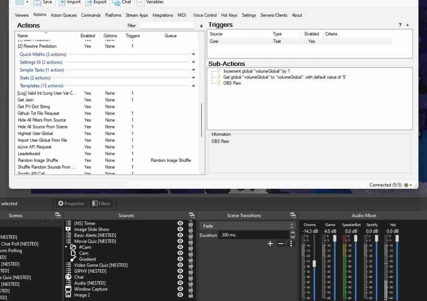Viewport: 427px width, 301px height.
Task: Open the Commands tab
Action: [90, 15]
